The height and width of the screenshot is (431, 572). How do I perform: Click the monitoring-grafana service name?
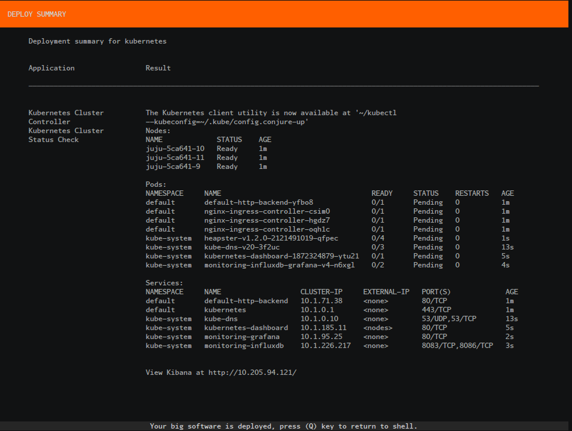(x=241, y=337)
